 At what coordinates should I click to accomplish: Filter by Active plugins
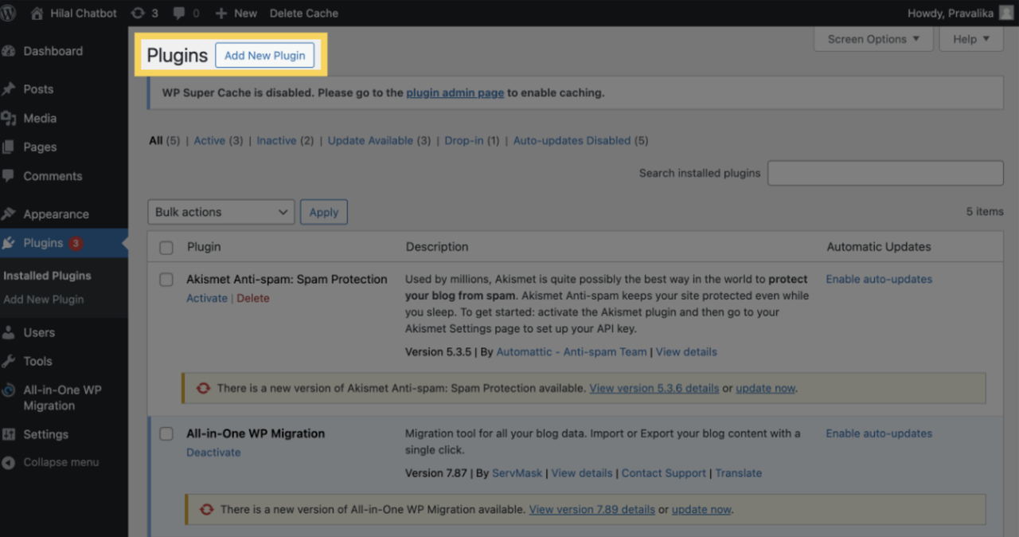(209, 140)
